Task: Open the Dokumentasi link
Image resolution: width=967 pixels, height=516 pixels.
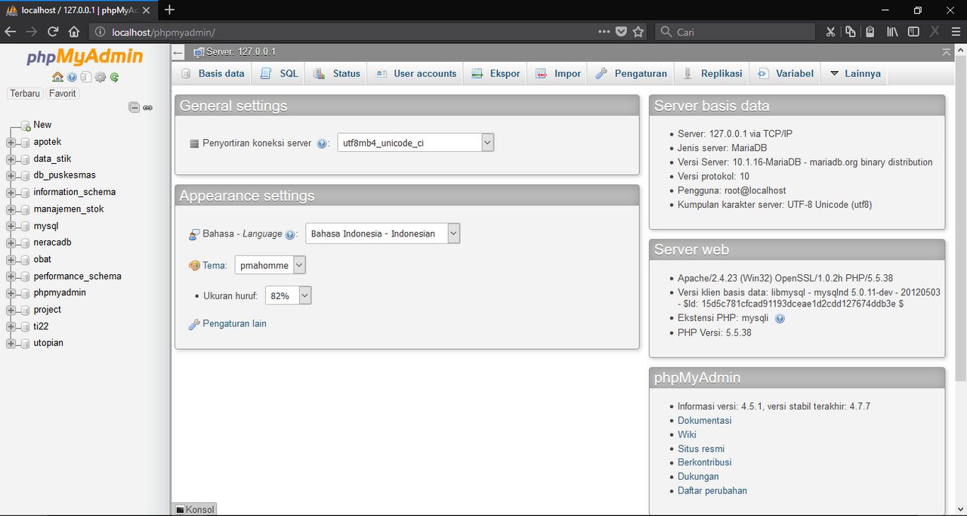Action: pos(704,420)
